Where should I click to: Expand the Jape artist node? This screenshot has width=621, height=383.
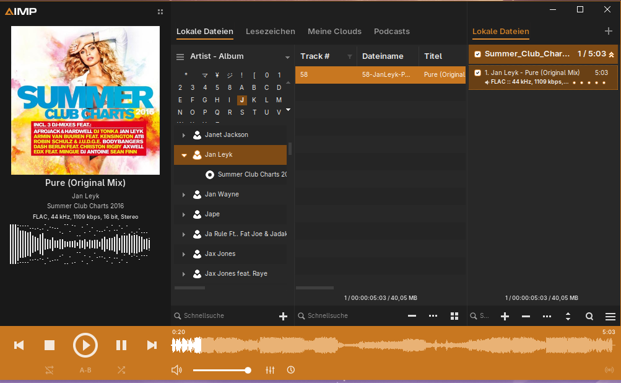[184, 214]
